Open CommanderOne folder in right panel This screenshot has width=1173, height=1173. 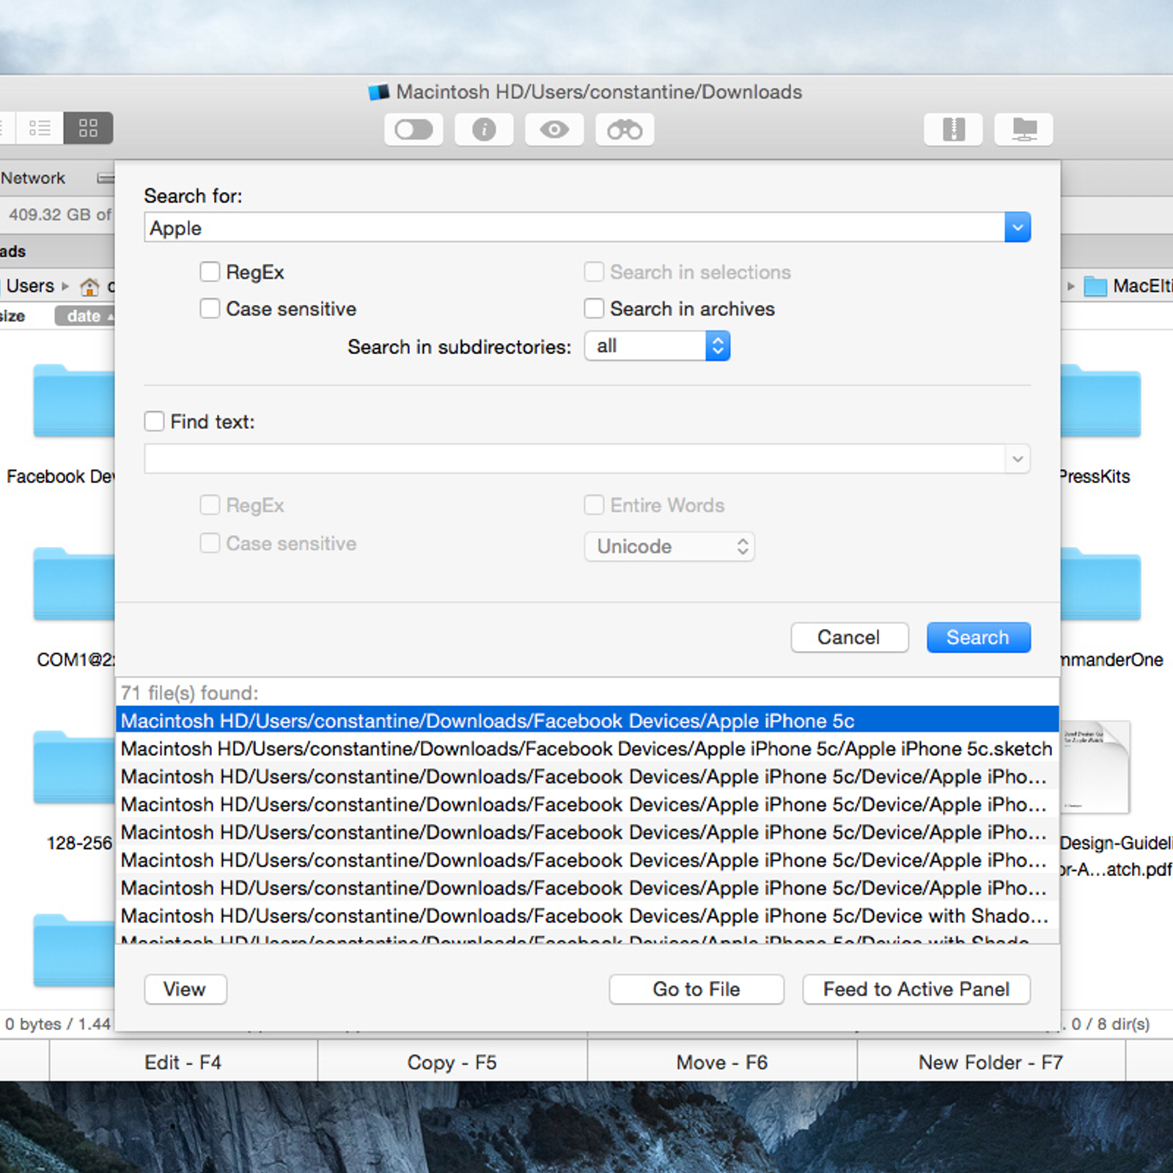pos(1100,584)
